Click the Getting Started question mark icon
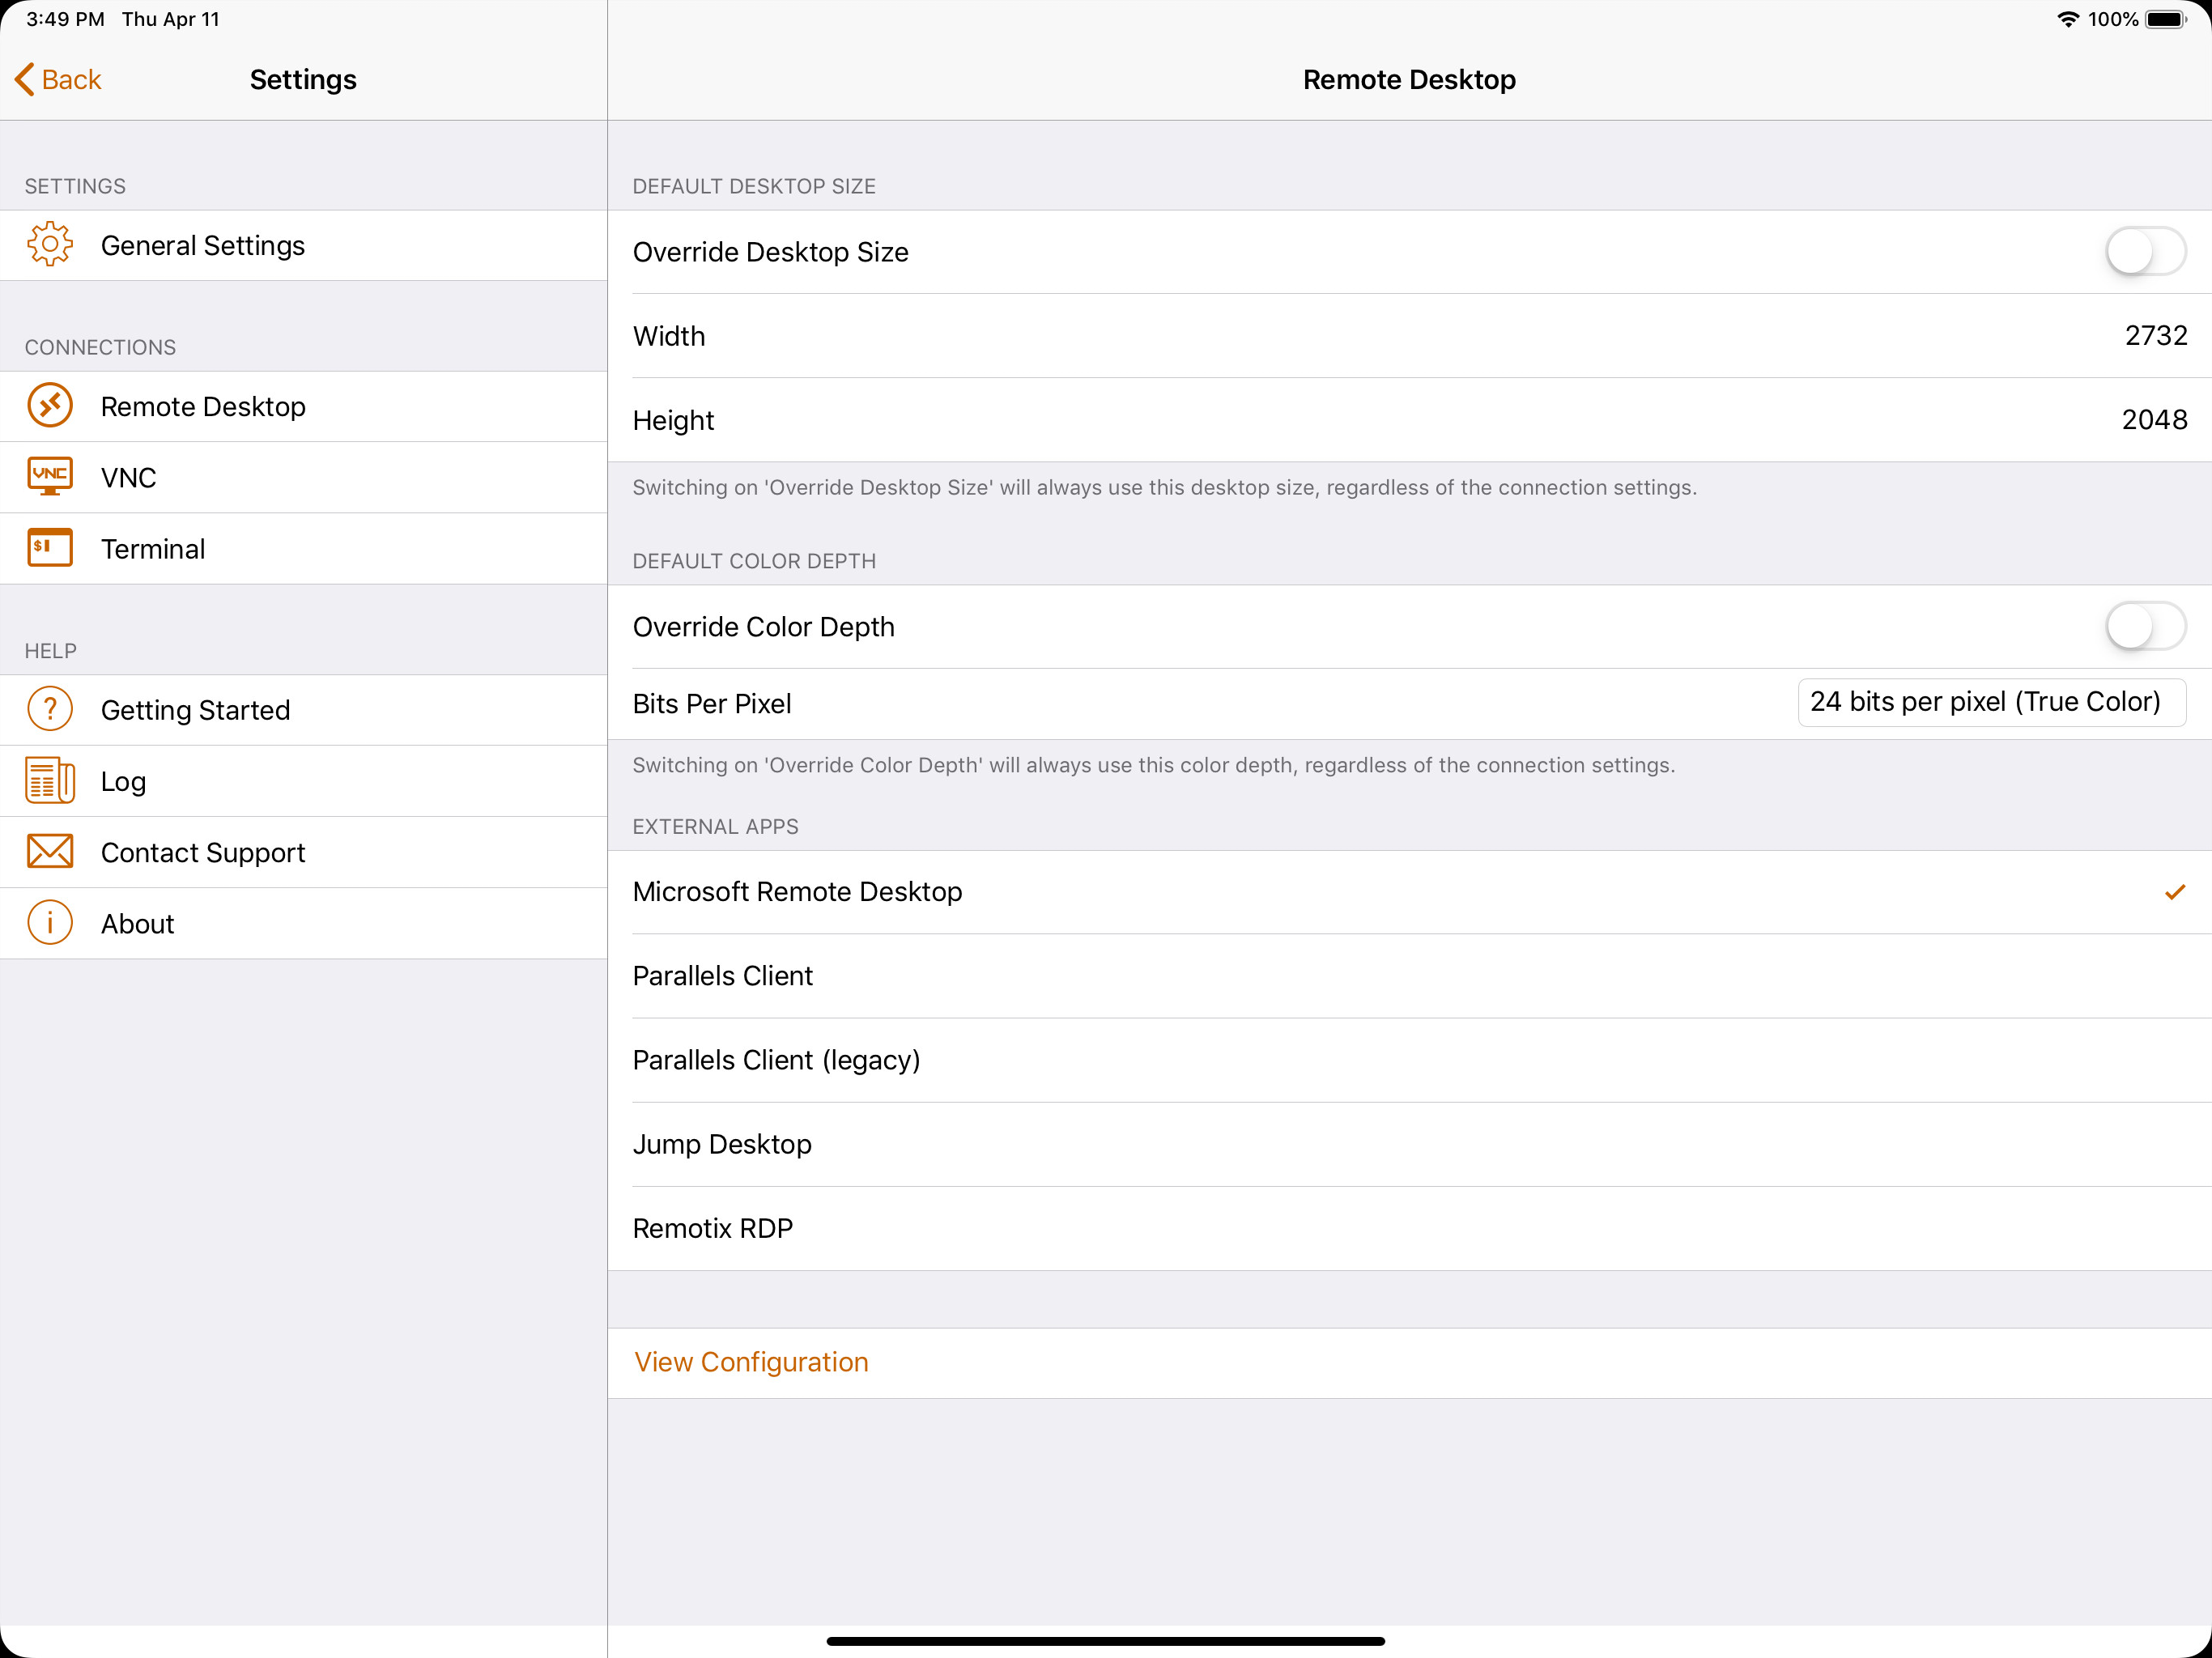Viewport: 2212px width, 1658px height. click(50, 709)
